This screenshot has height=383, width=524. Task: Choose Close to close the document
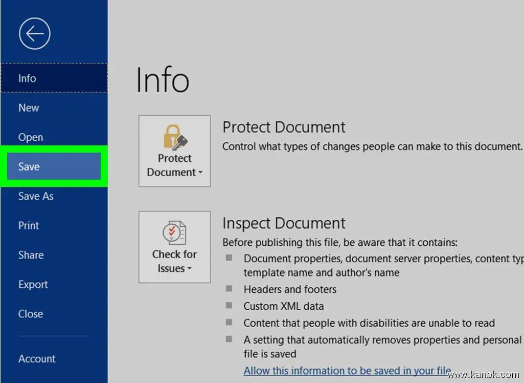[x=31, y=314]
